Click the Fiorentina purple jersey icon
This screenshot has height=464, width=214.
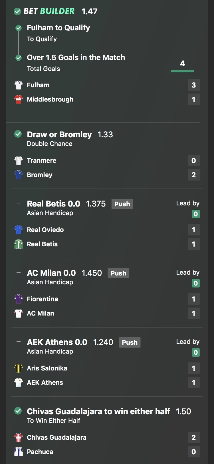[x=19, y=299]
